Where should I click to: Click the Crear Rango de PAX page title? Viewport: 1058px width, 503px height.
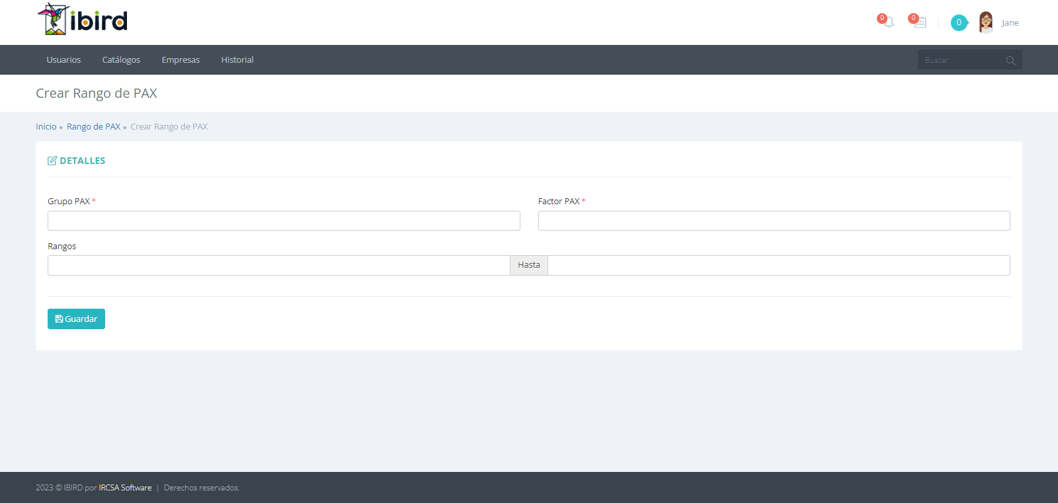click(x=97, y=93)
